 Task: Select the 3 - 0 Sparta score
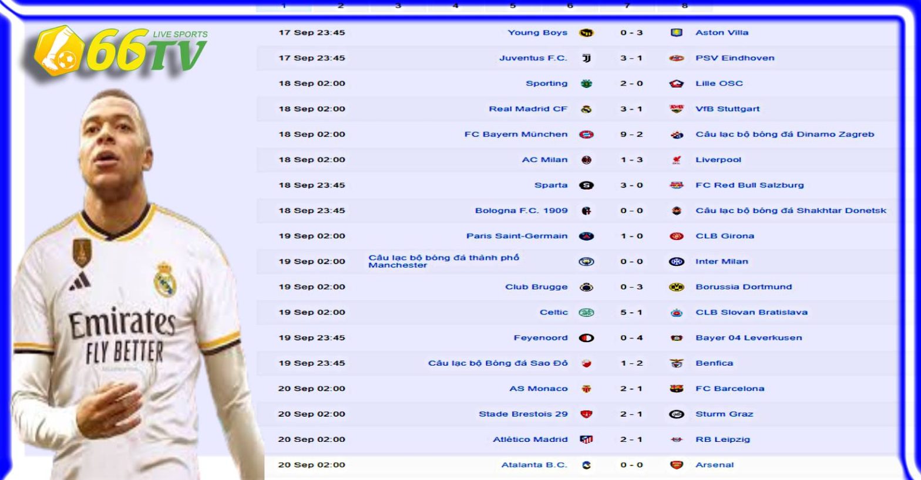[631, 185]
